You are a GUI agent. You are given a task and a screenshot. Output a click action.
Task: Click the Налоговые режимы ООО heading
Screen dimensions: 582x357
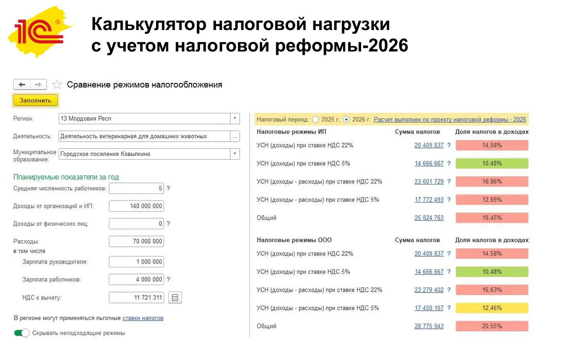tap(294, 240)
